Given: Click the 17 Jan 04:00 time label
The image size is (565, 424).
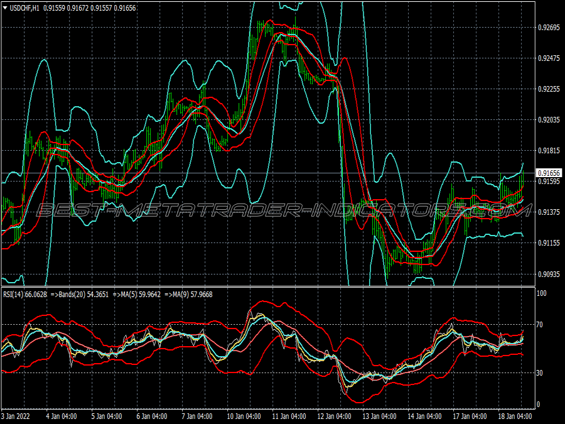Looking at the screenshot, I should [470, 416].
